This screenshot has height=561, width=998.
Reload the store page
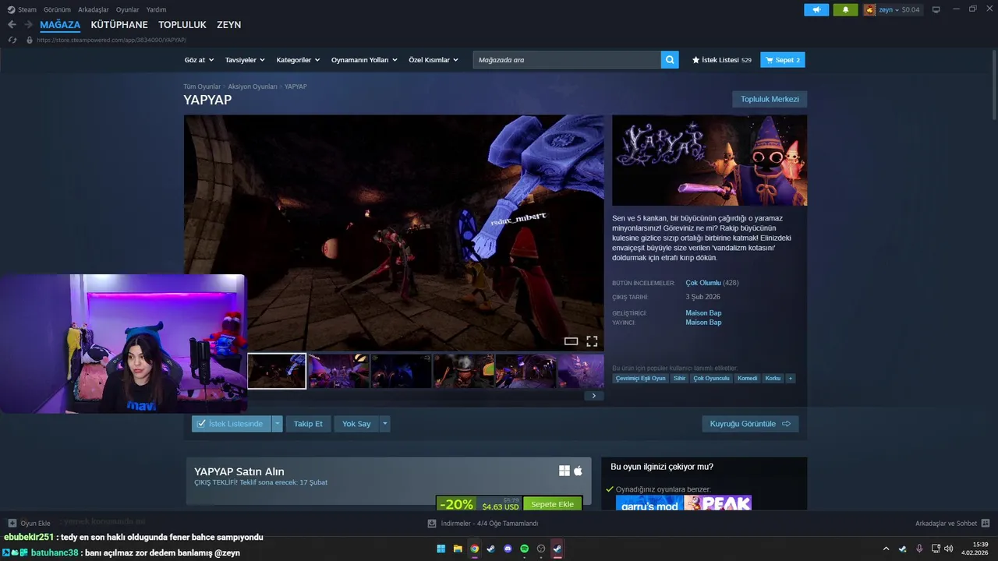click(12, 40)
